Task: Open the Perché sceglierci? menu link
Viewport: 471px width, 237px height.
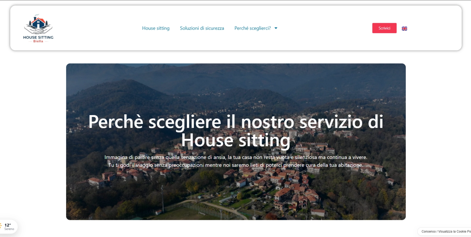Action: pos(252,28)
